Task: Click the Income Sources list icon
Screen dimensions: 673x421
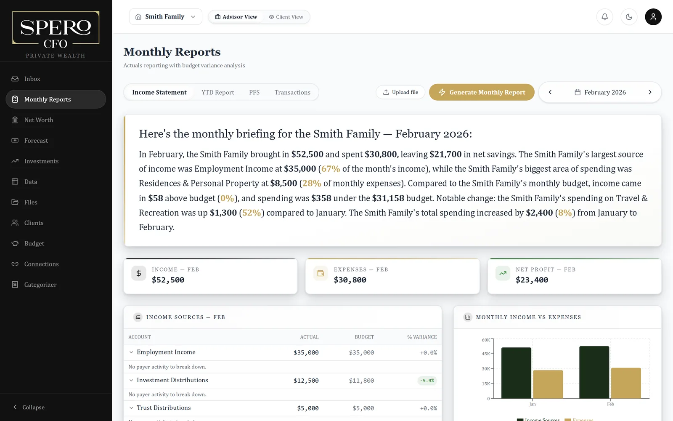Action: (x=138, y=317)
